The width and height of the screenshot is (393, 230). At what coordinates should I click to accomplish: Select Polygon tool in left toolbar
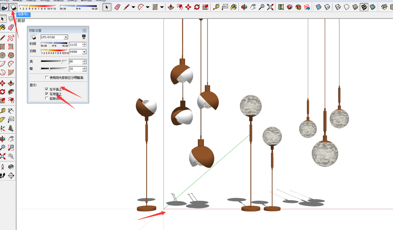(11, 55)
